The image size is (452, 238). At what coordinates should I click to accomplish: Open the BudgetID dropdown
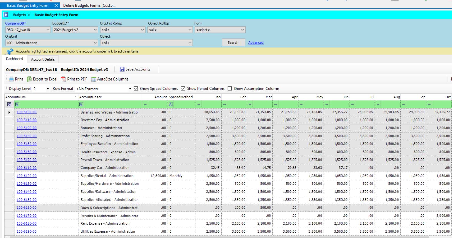coord(95,30)
